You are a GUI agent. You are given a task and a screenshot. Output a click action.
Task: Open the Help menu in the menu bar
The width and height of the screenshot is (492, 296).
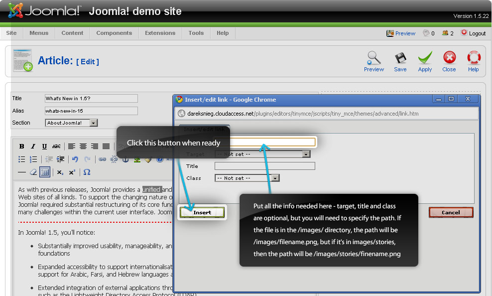223,33
